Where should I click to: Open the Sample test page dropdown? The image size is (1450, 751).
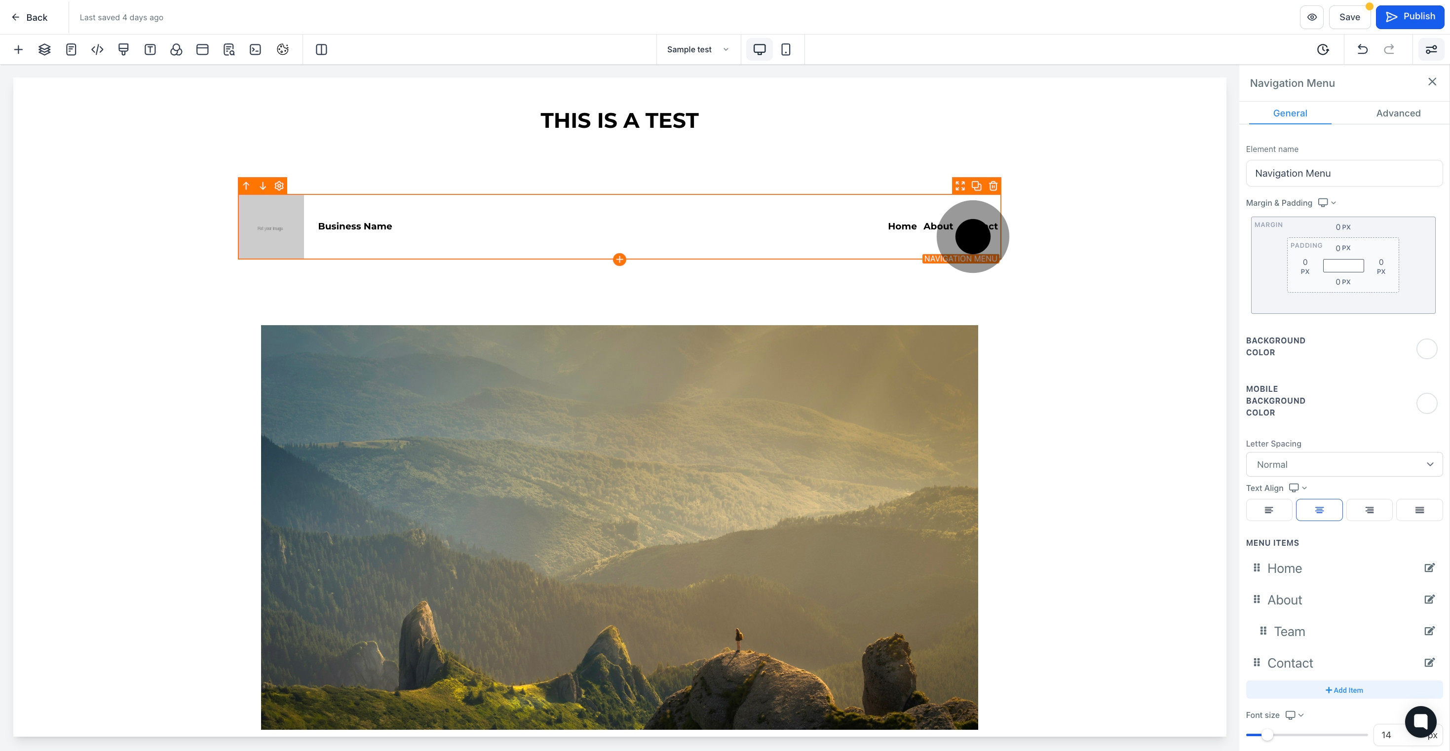point(698,49)
